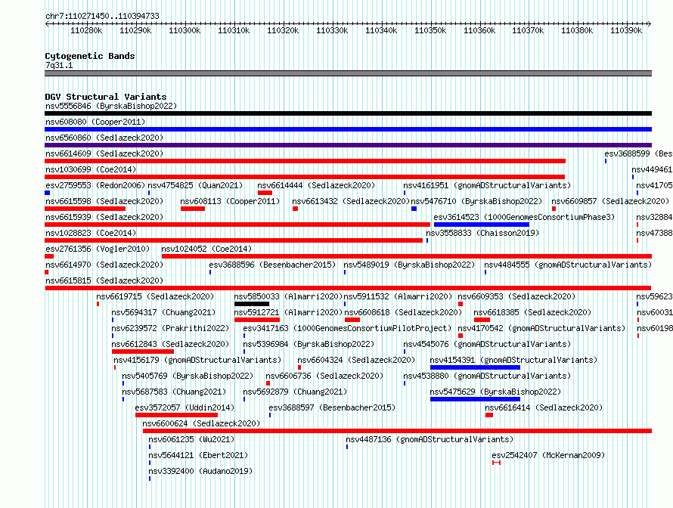
Task: Click the nsv3392400 (Audano2019) label
Action: point(200,471)
